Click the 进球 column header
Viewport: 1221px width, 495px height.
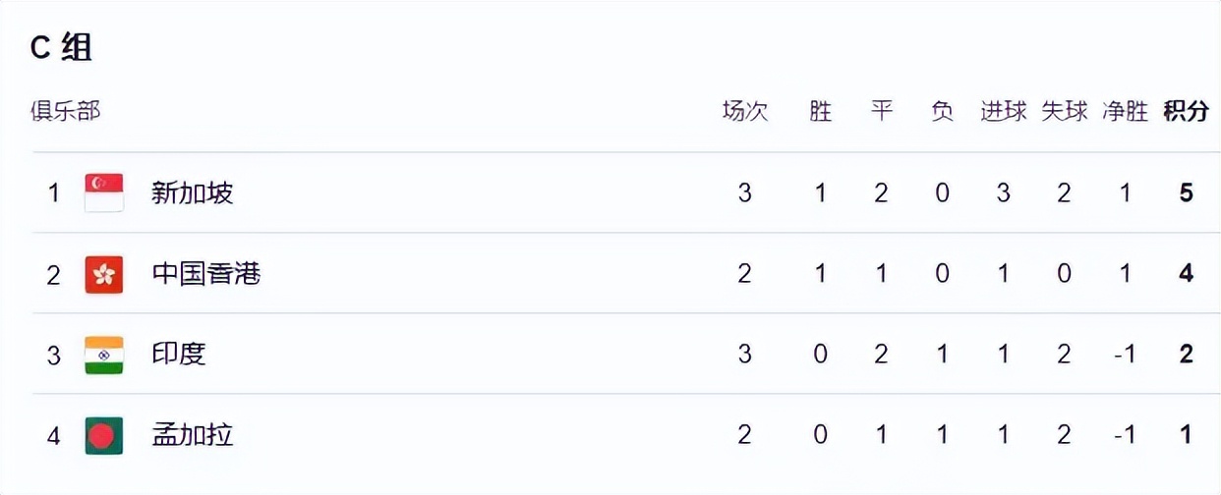click(x=1003, y=111)
